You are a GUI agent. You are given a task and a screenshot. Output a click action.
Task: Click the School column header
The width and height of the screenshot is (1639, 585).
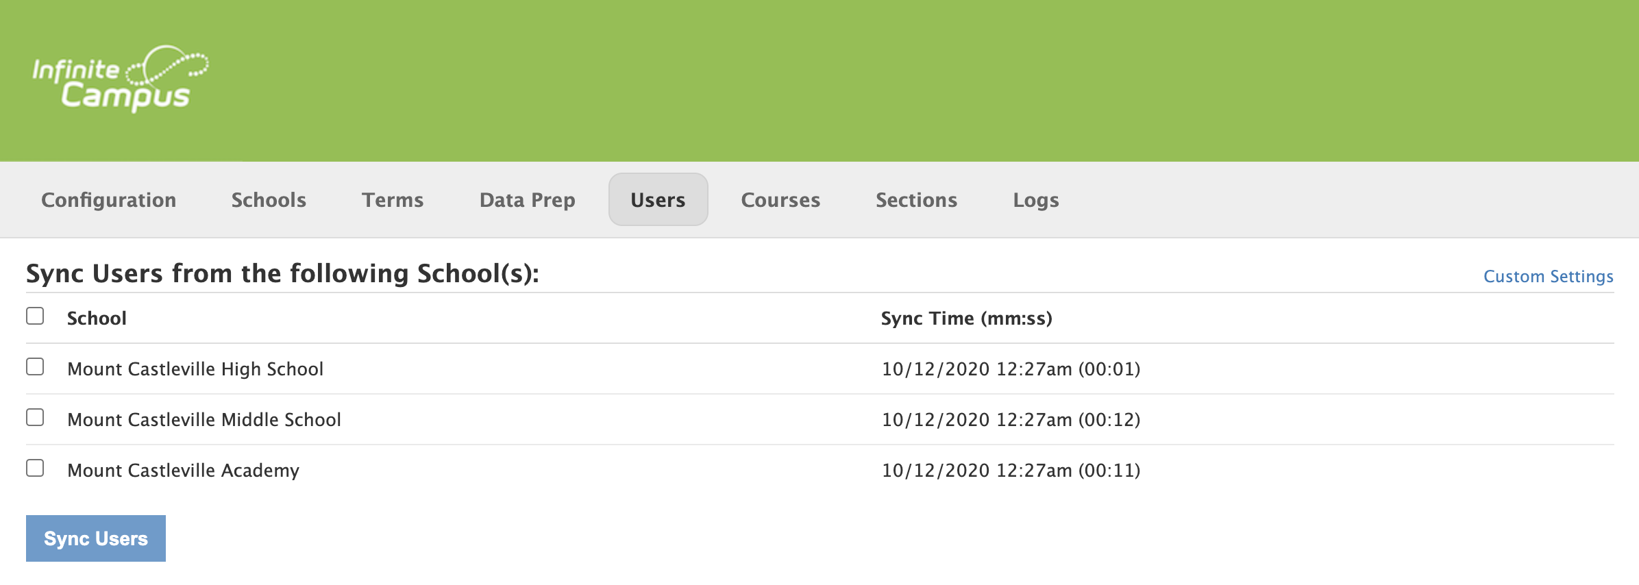coord(97,319)
